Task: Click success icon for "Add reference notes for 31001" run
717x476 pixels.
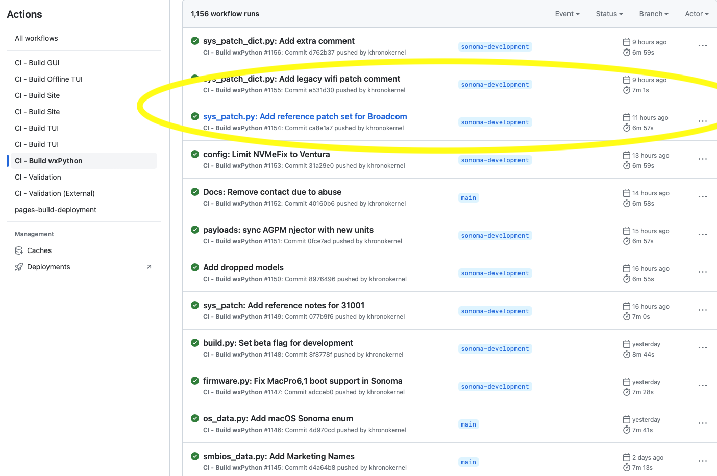Action: coord(195,305)
